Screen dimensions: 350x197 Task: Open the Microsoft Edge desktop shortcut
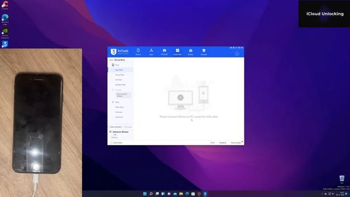5,19
